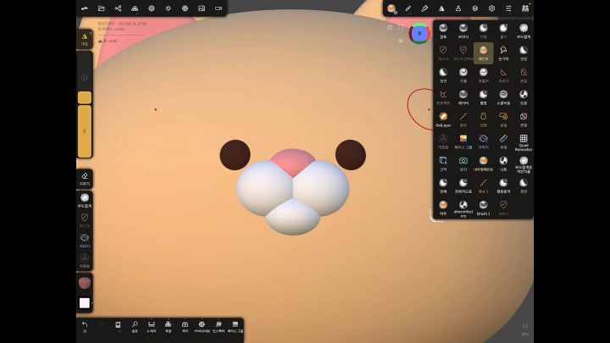Select the 분할 (Split) tool

pyautogui.click(x=524, y=75)
